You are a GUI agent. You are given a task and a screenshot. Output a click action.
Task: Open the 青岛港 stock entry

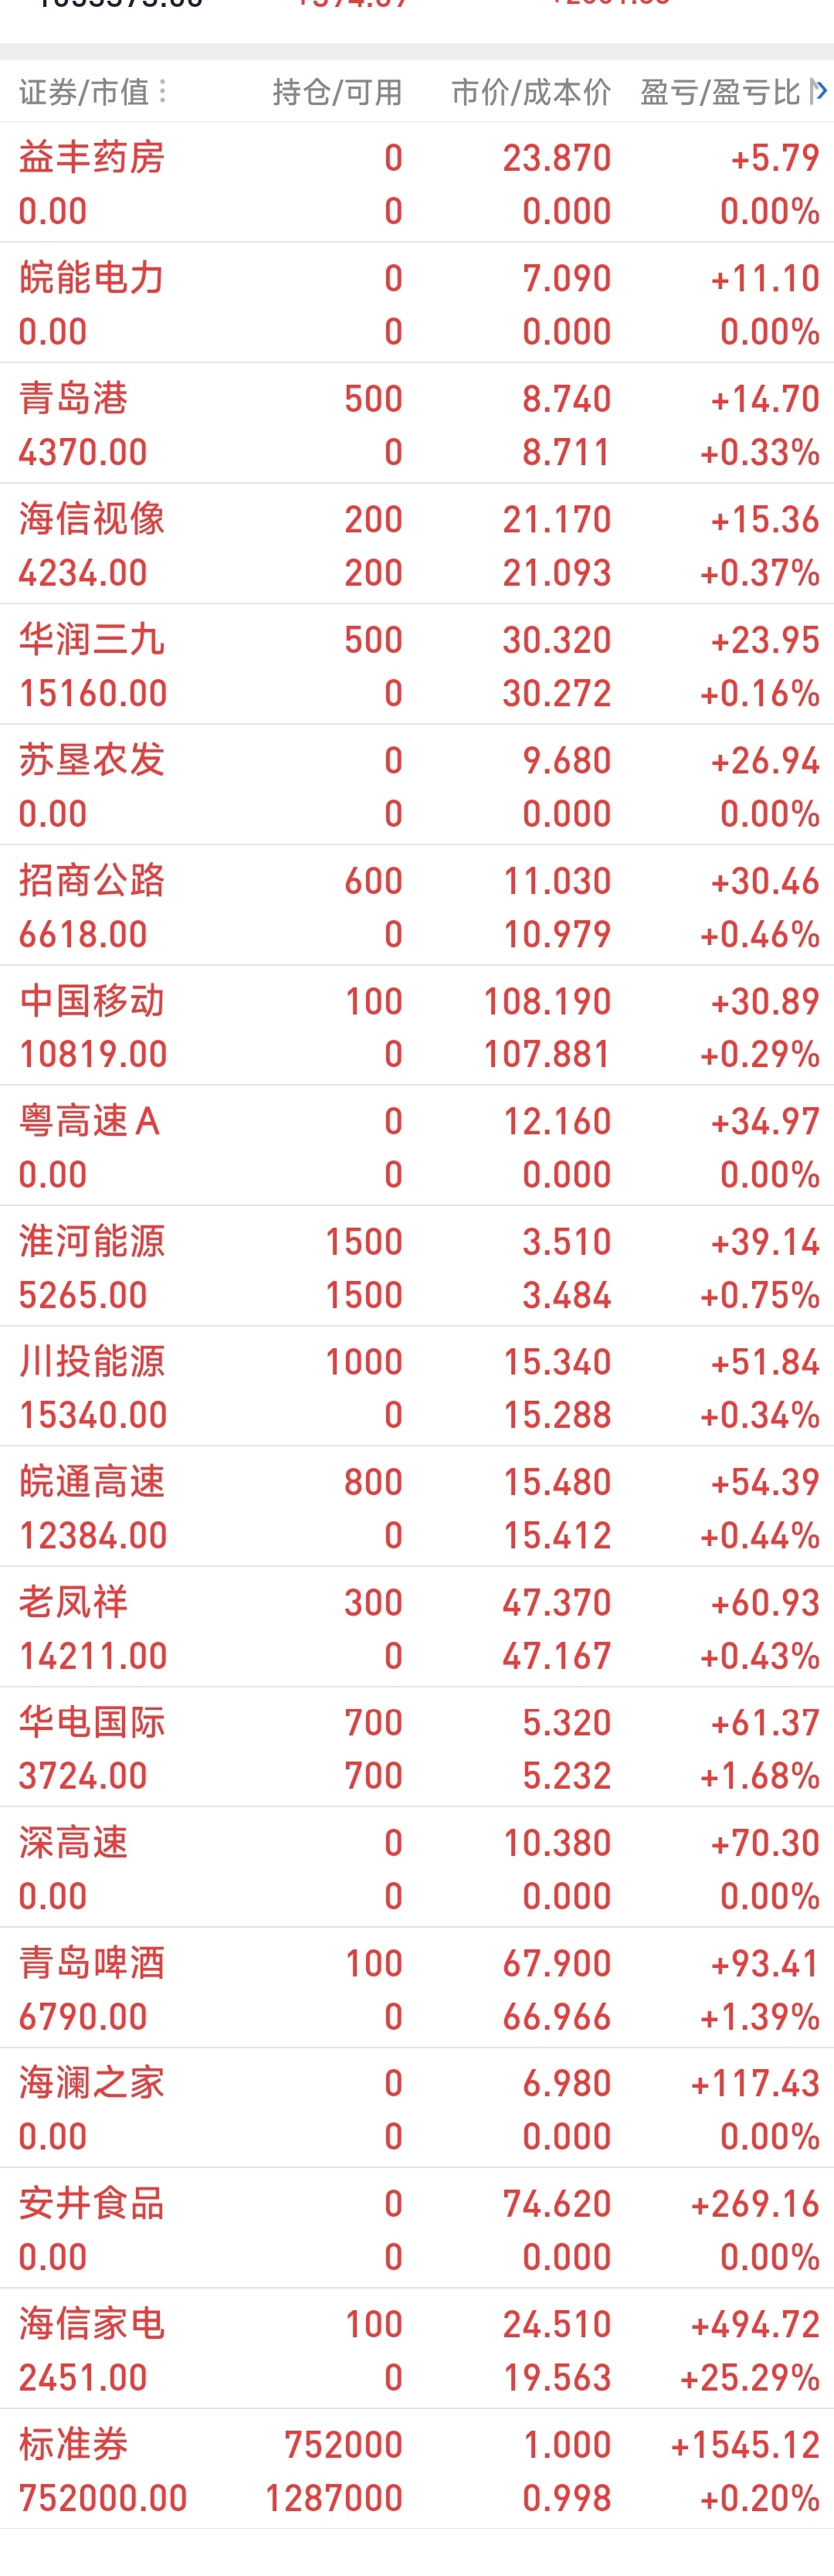click(417, 424)
